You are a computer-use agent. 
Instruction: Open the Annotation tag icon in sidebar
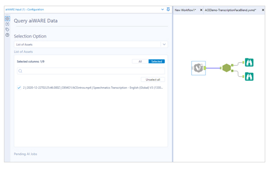click(7, 29)
